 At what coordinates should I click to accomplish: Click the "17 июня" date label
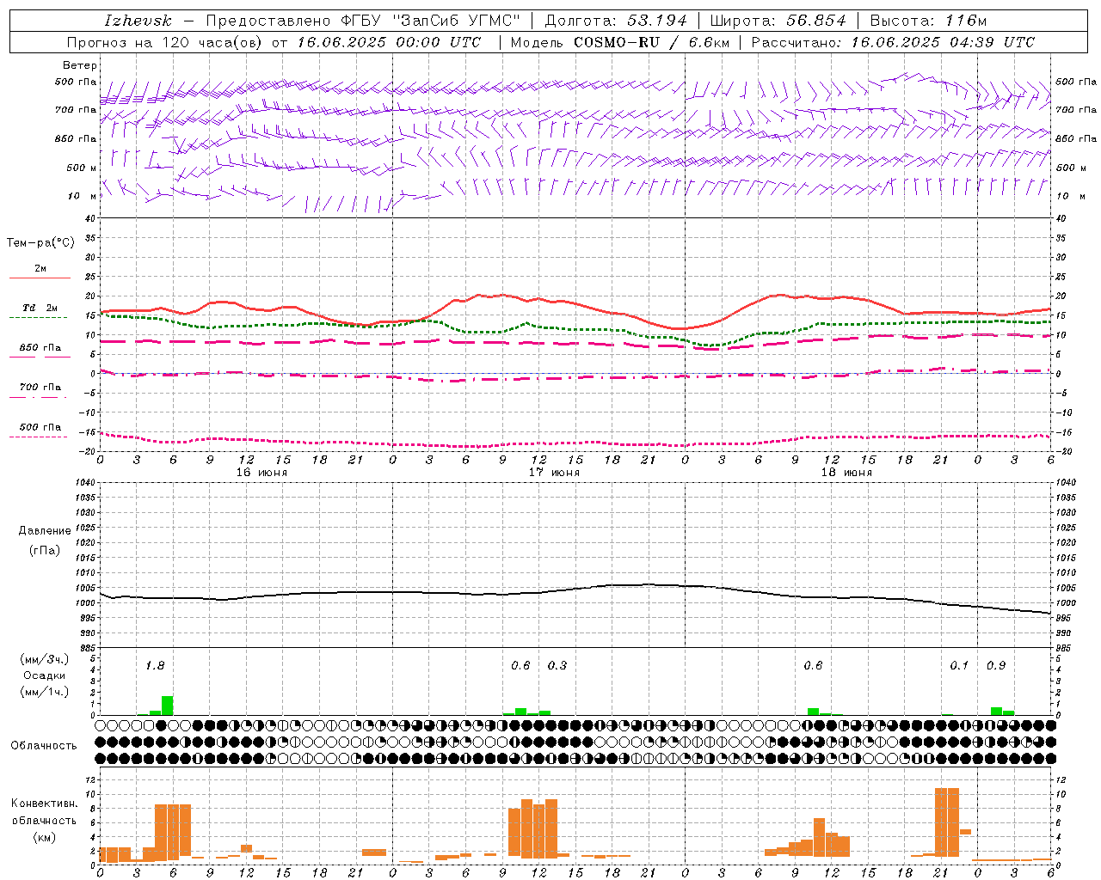click(x=554, y=473)
